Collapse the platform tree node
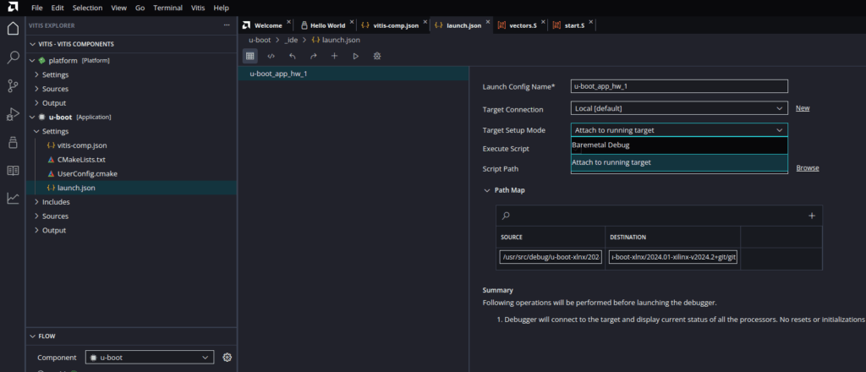This screenshot has height=372, width=866. coord(32,61)
